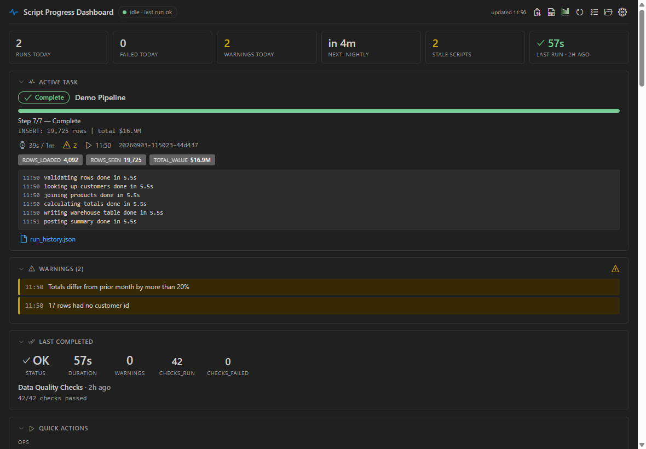Open the checklist icon in the header
646x449 pixels.
click(x=594, y=13)
